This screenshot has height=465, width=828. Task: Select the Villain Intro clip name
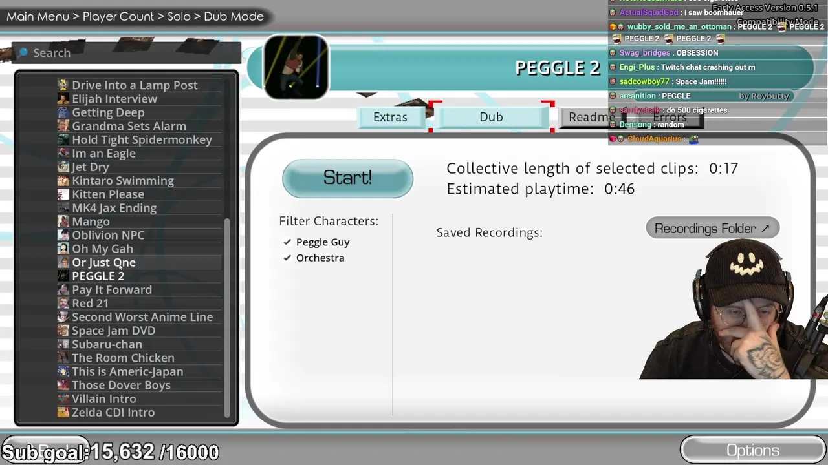(x=104, y=398)
